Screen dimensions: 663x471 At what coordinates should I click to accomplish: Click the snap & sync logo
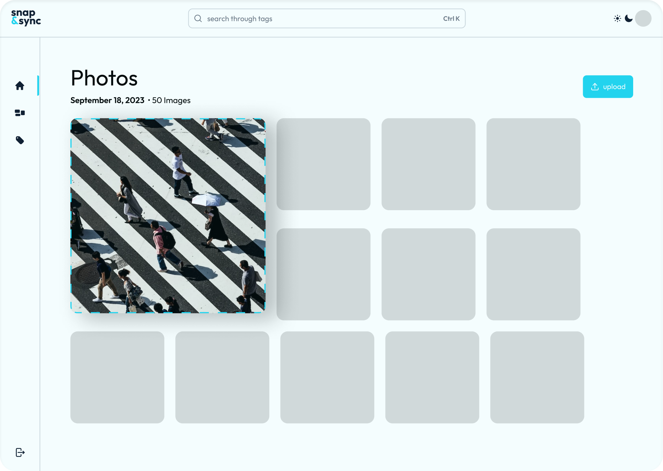click(26, 18)
